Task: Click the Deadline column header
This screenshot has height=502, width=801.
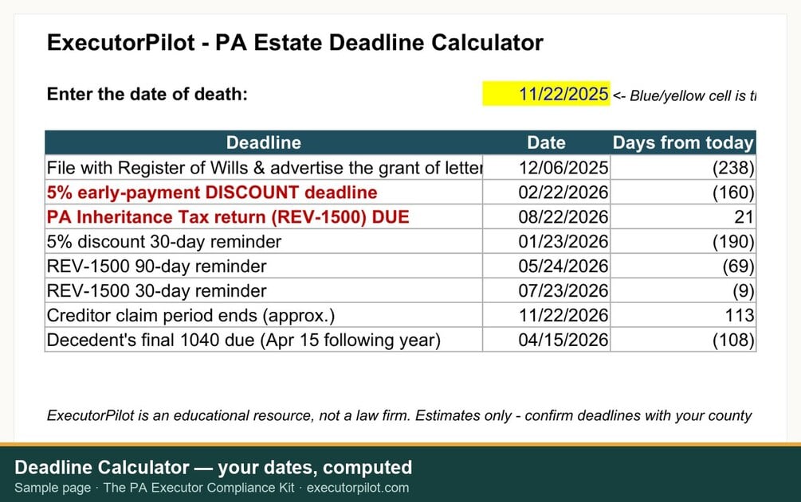Action: (x=264, y=143)
